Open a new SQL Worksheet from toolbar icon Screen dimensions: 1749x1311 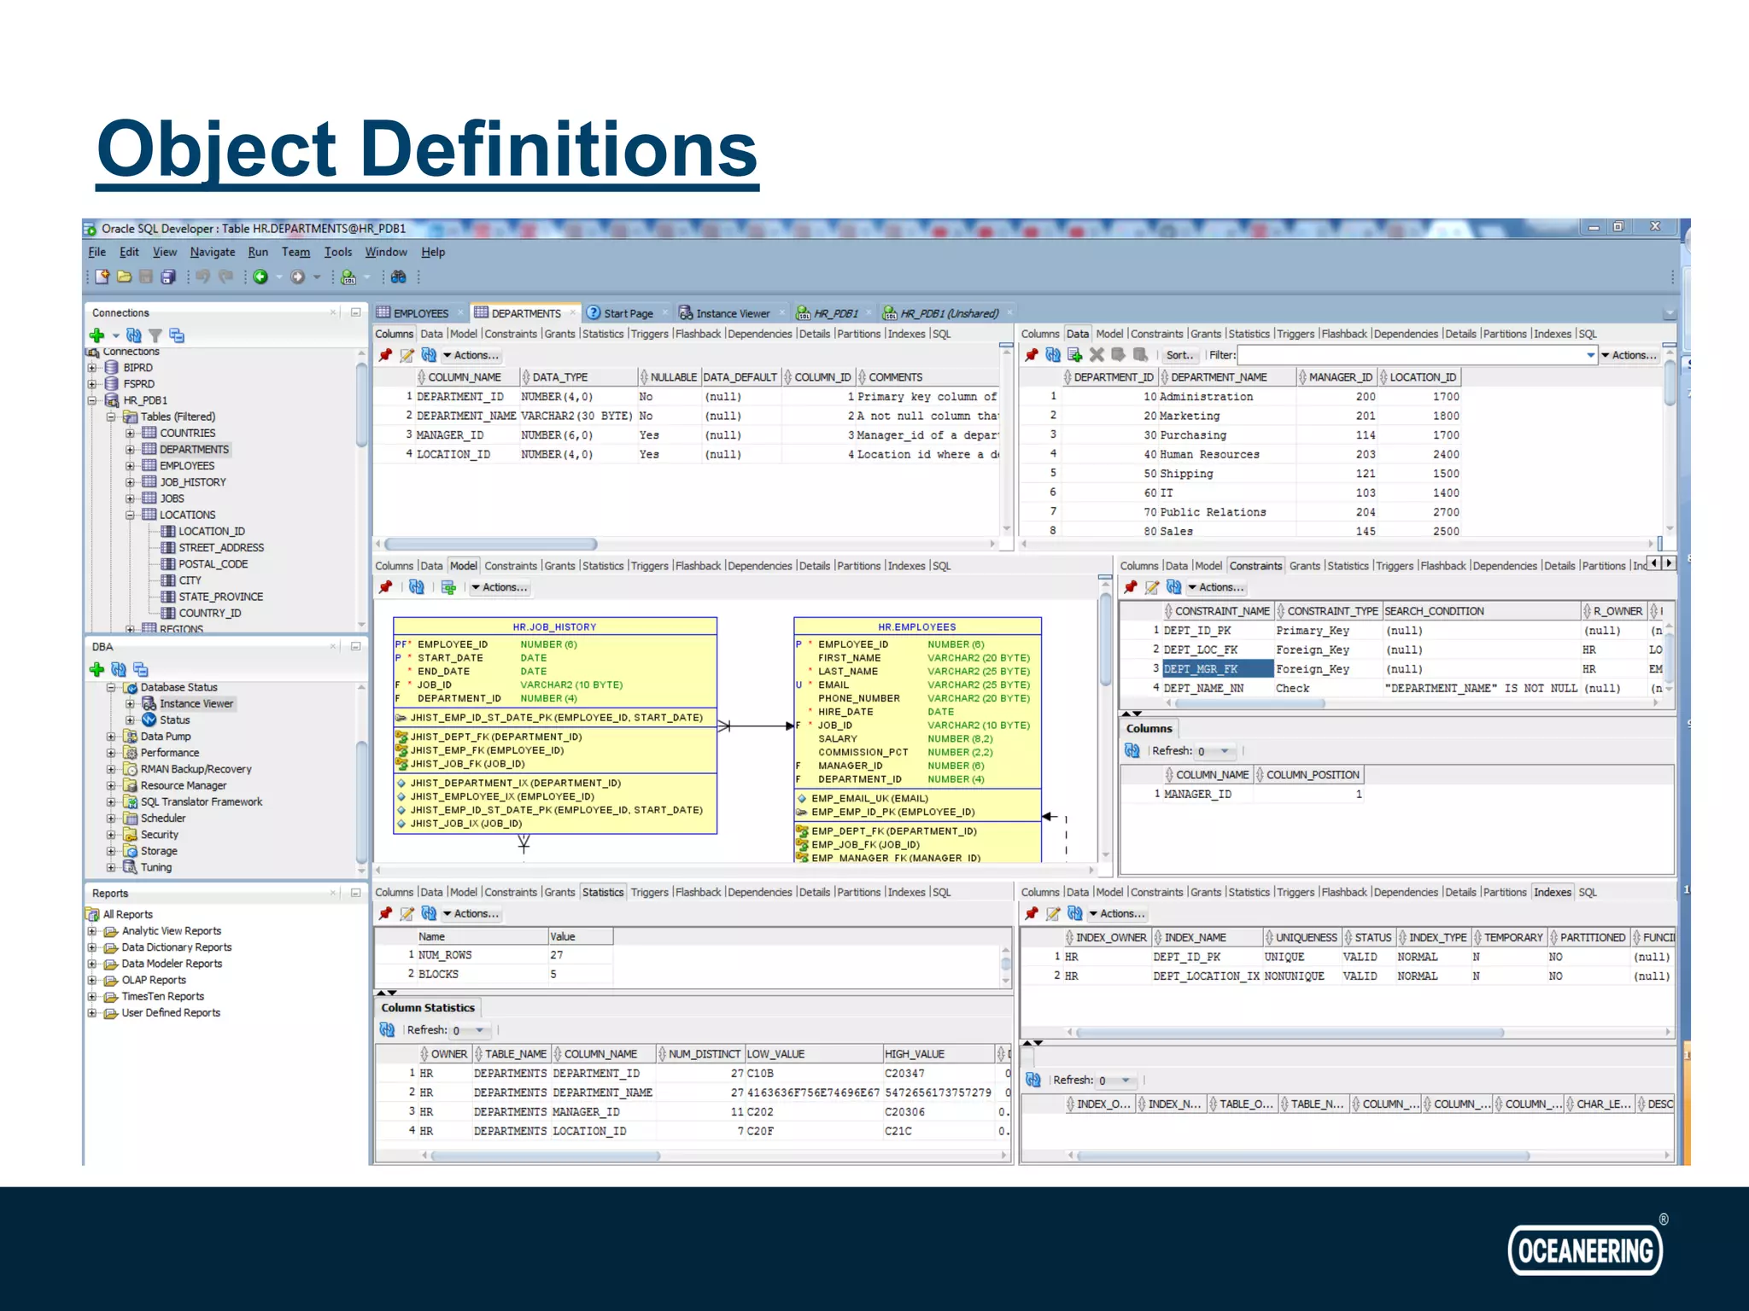click(348, 277)
